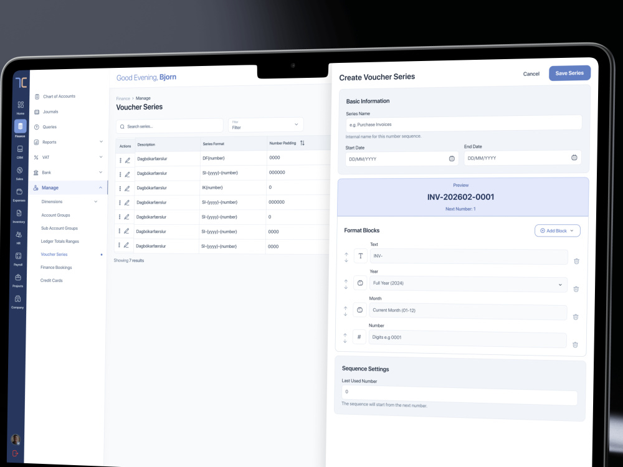
Task: Click the Save Series button
Action: (569, 73)
